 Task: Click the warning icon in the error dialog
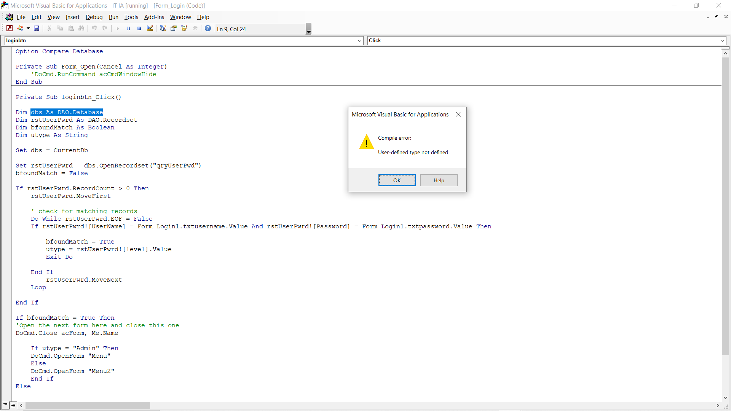point(367,142)
